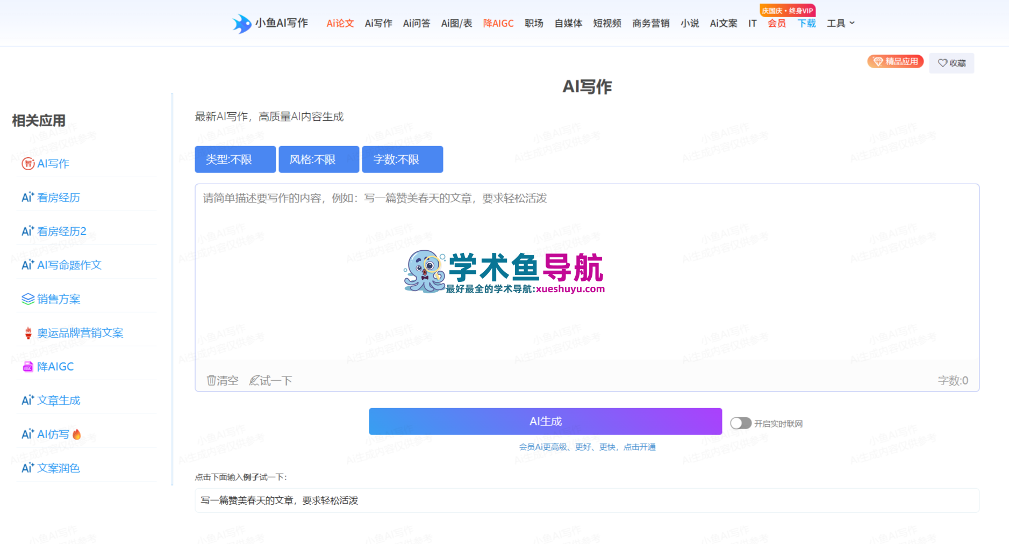Screen dimensions: 1009x544
Task: Open the Ai图/表 navigation tab
Action: pyautogui.click(x=456, y=23)
